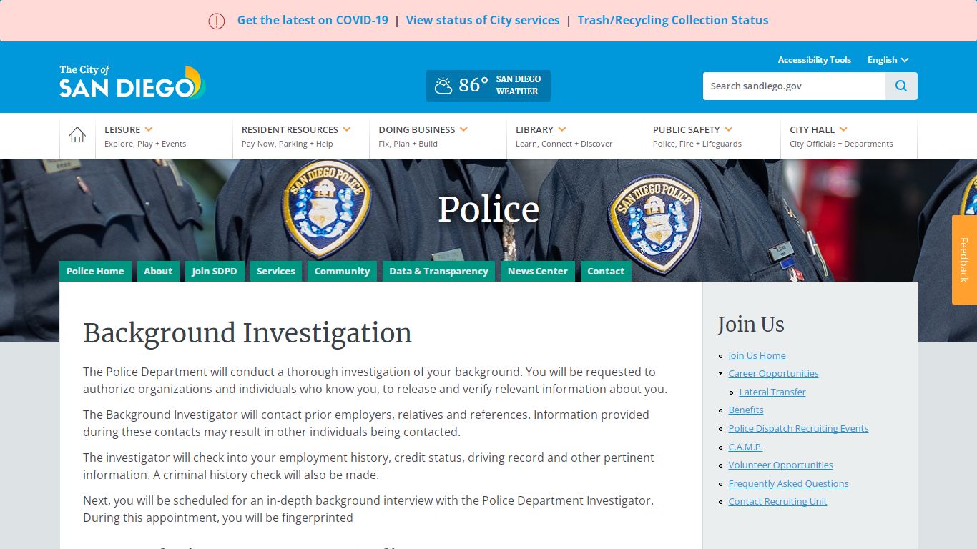Open the City of San Diego logo
Screen dimensions: 977x549
coord(132,82)
